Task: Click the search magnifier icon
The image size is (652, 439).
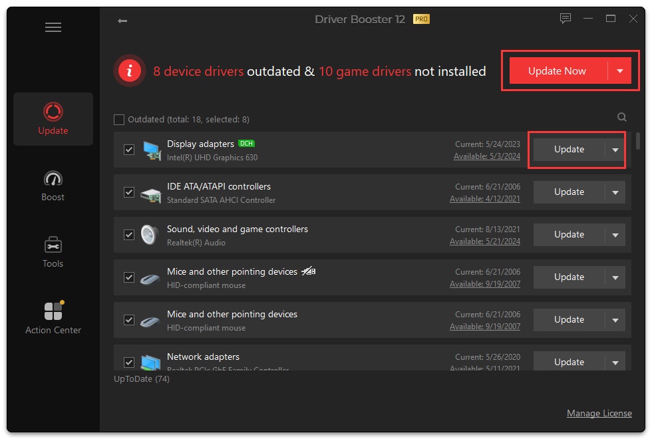Action: click(x=621, y=117)
